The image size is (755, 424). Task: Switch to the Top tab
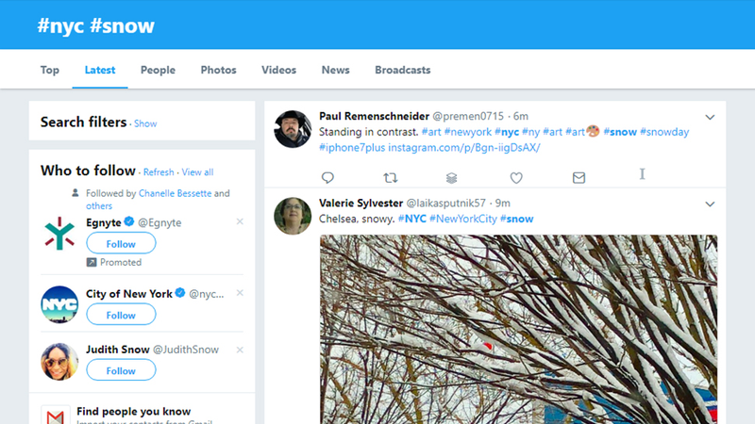(x=50, y=70)
